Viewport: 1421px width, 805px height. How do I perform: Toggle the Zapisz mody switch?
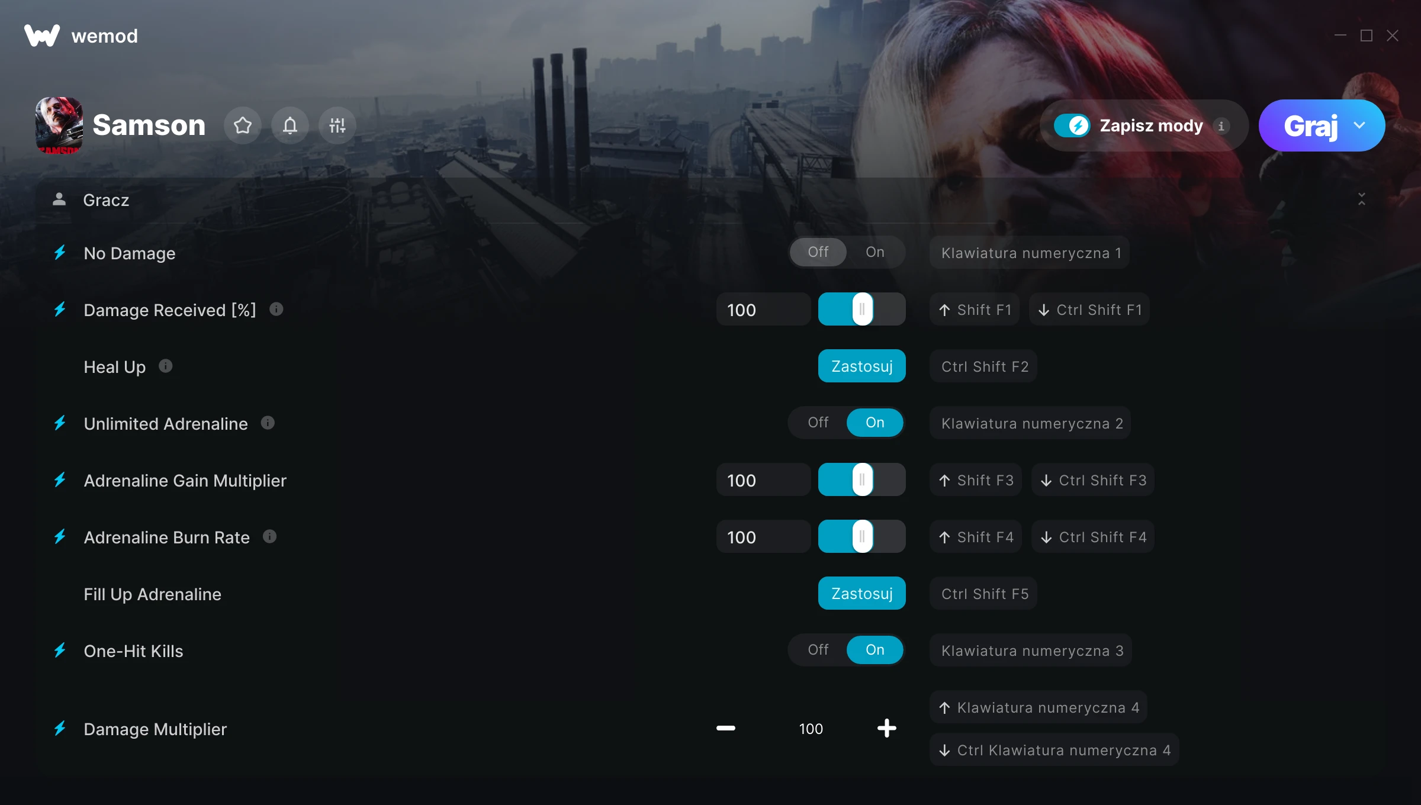[1072, 125]
